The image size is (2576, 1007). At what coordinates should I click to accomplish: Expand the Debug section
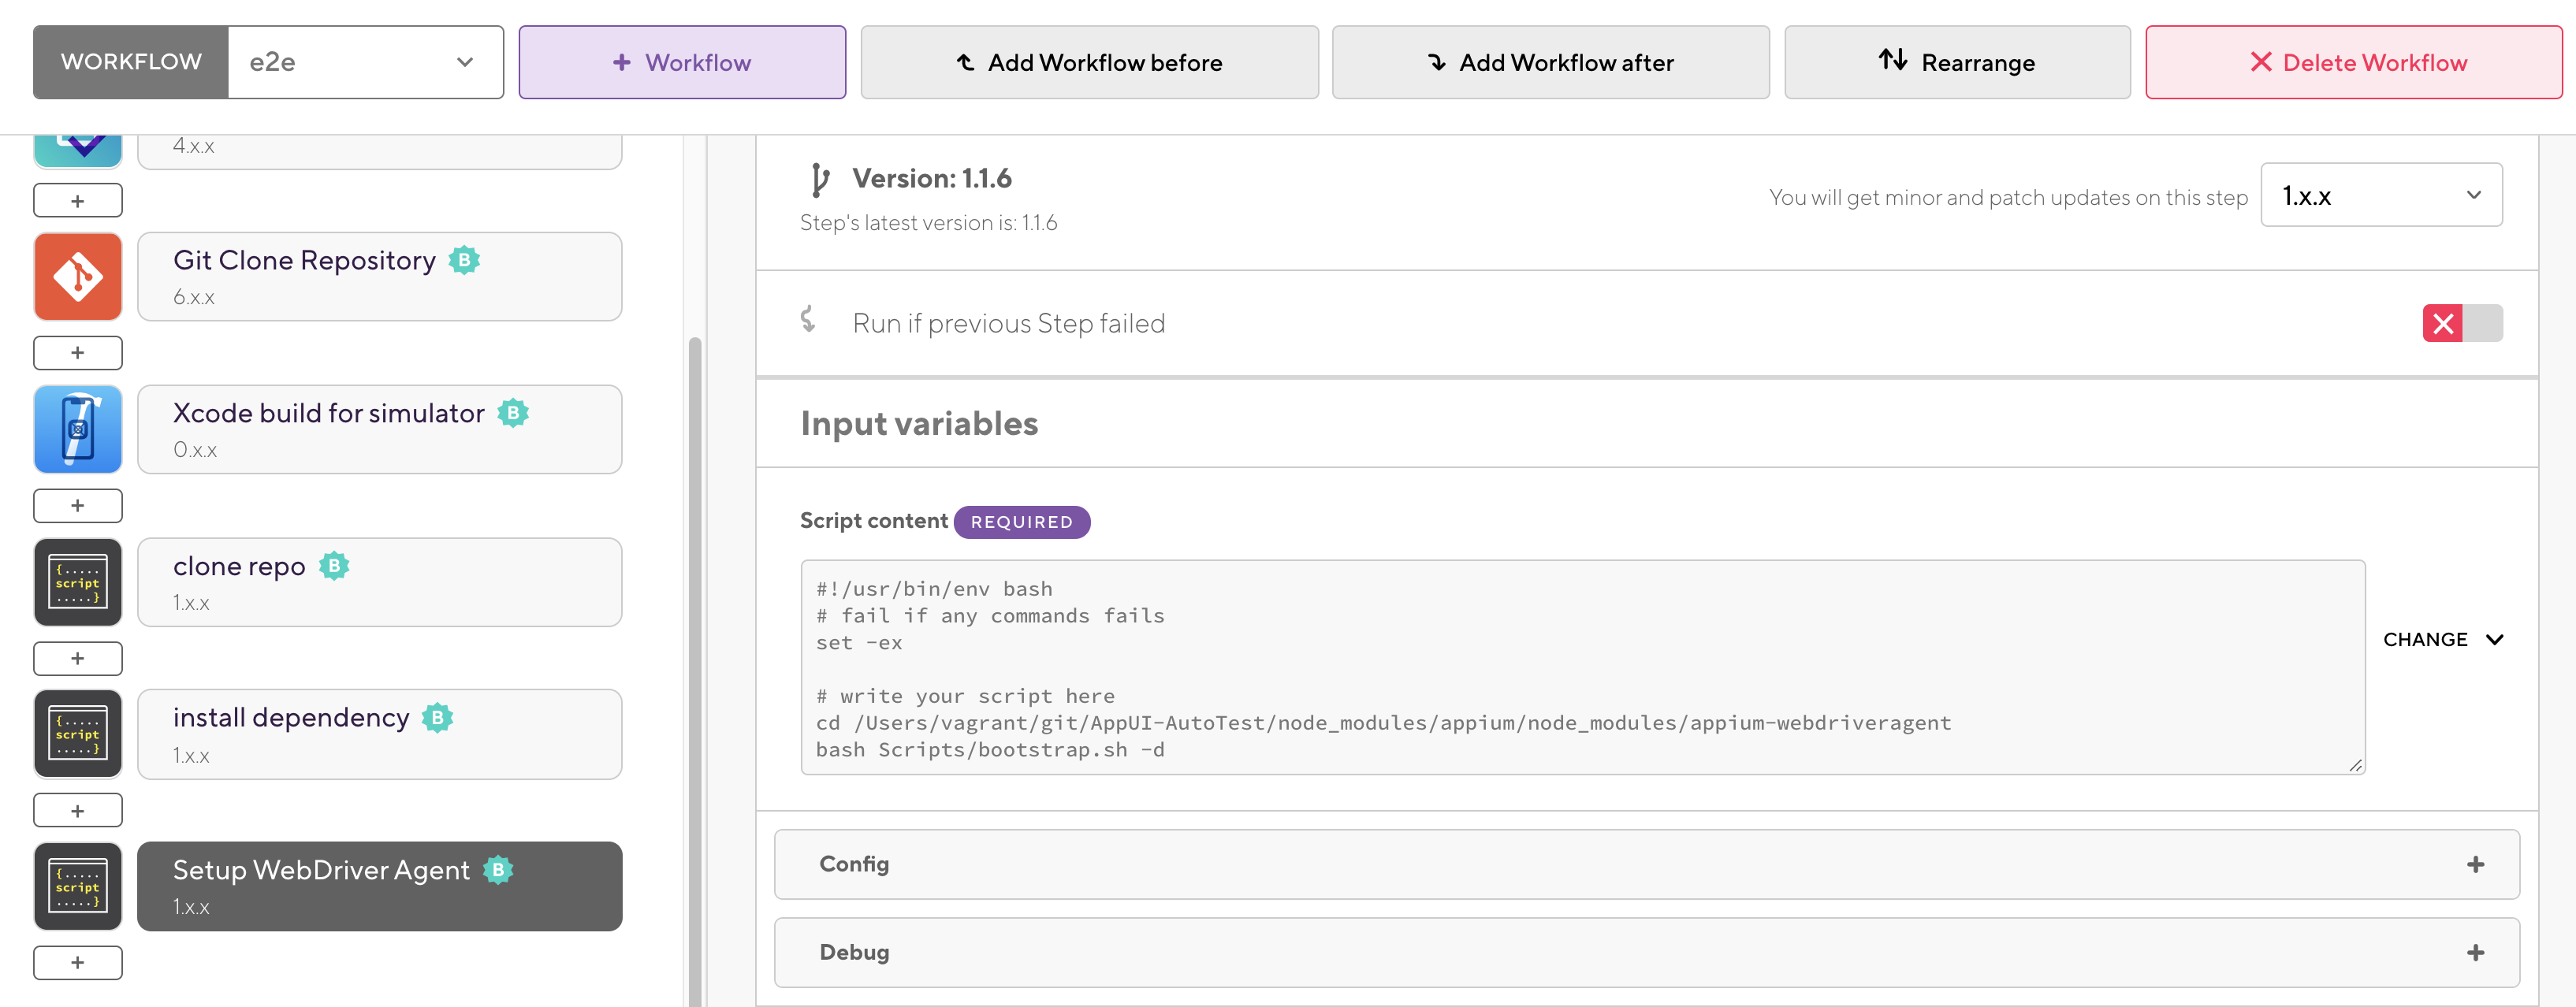pos(1646,952)
